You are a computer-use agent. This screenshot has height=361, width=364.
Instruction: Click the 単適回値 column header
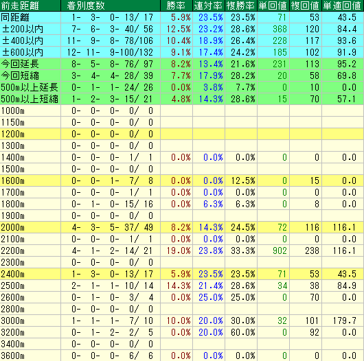pyautogui.click(x=343, y=5)
